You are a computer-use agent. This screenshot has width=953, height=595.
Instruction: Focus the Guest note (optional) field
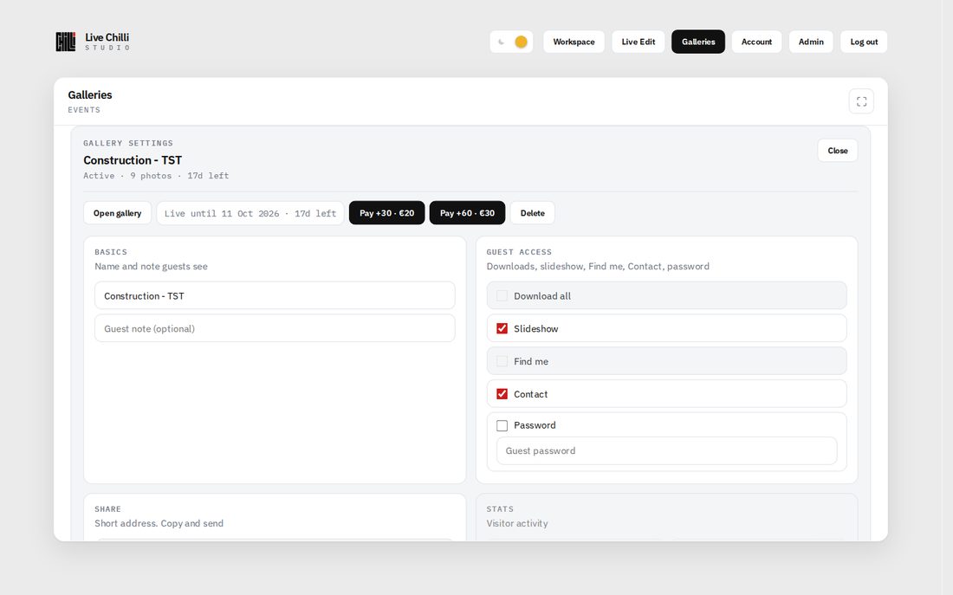tap(275, 329)
